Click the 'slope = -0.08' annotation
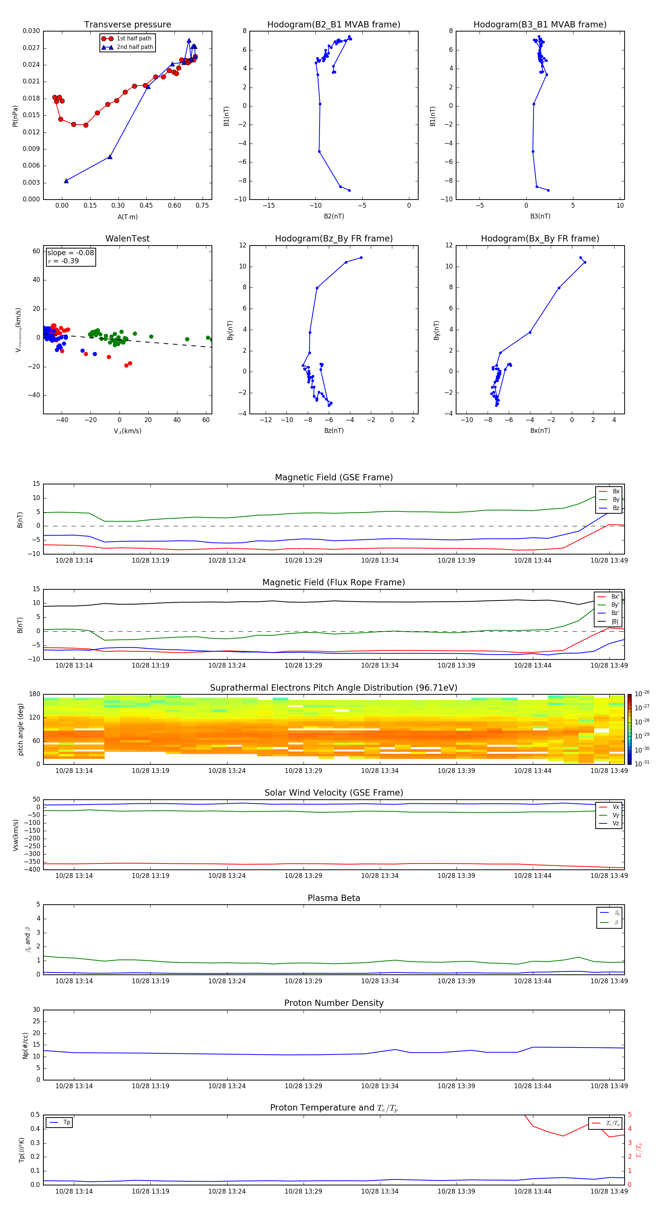The height and width of the screenshot is (1224, 668). tap(71, 253)
